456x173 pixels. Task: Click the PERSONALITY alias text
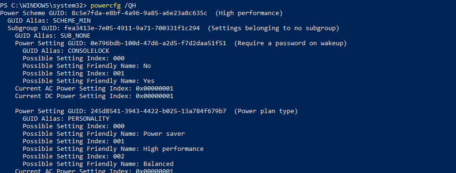[x=88, y=119]
